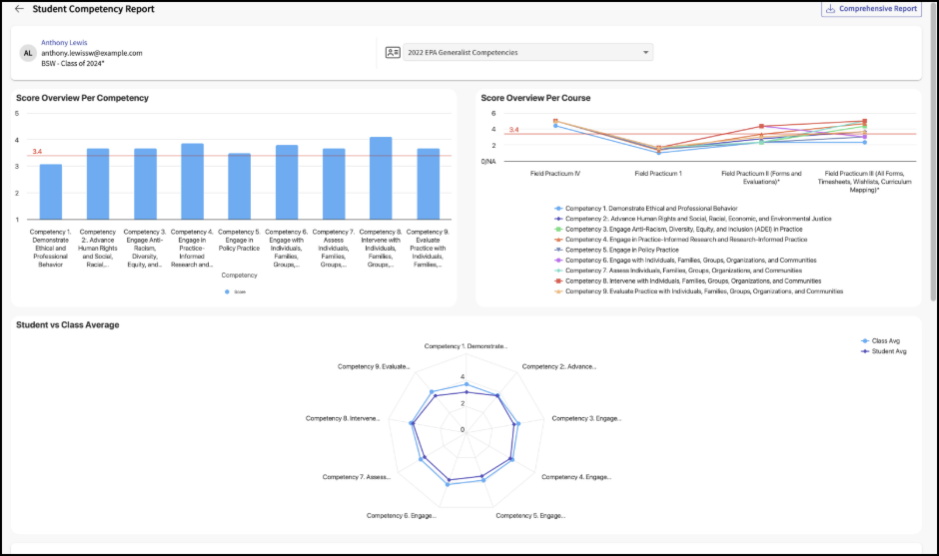Toggle the Score legend dot below bar chart
The width and height of the screenshot is (939, 556).
tap(227, 292)
